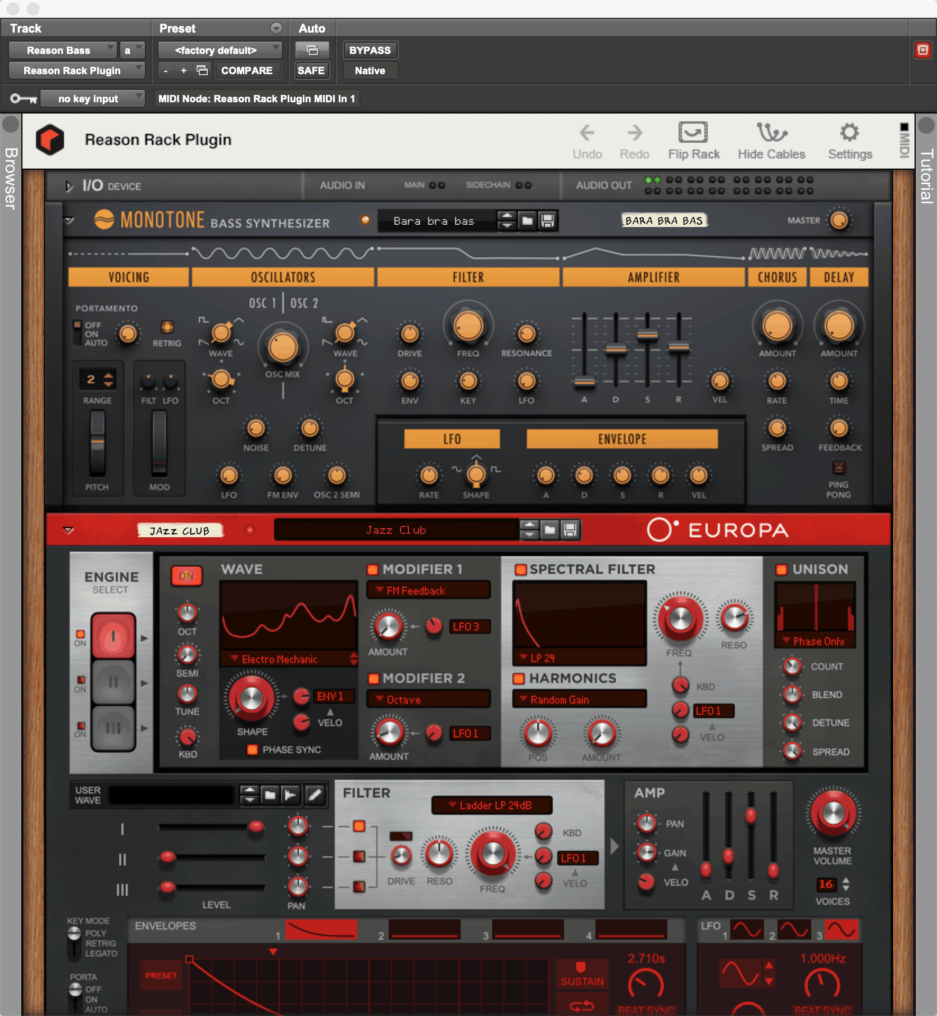This screenshot has width=937, height=1016.
Task: Flip the rack with Flip Rack icon
Action: (693, 133)
